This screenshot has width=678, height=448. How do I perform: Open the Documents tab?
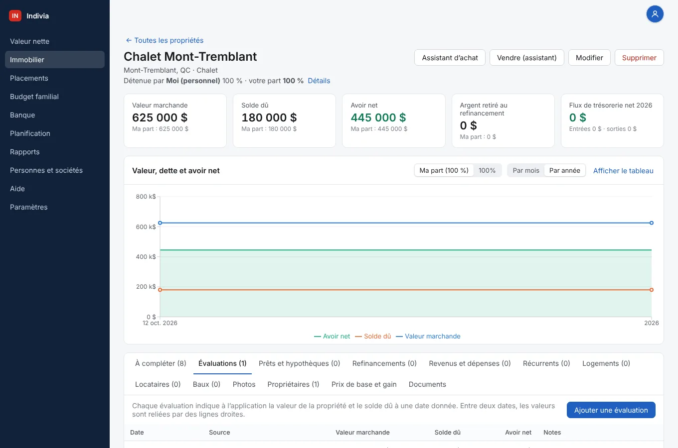427,384
